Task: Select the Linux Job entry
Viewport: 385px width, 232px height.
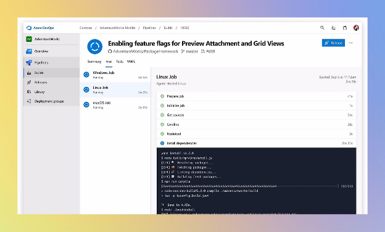Action: click(x=115, y=89)
